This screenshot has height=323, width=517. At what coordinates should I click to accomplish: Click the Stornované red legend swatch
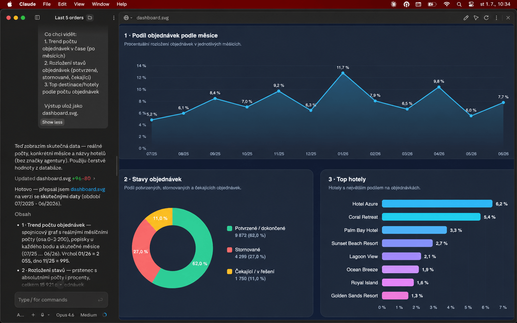[229, 250]
